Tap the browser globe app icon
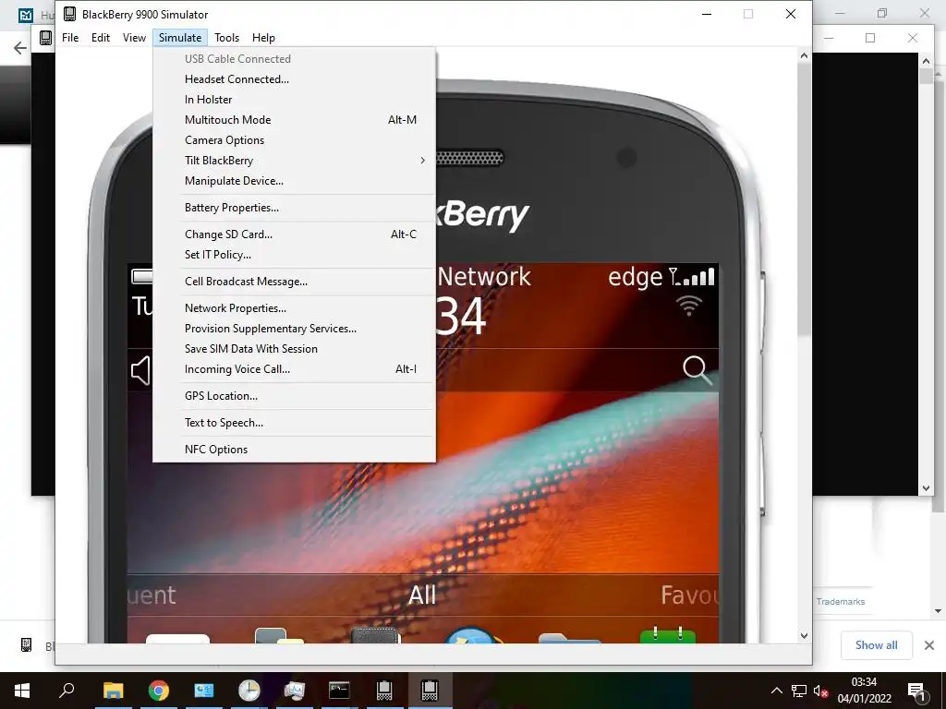The width and height of the screenshot is (946, 709). tap(470, 635)
